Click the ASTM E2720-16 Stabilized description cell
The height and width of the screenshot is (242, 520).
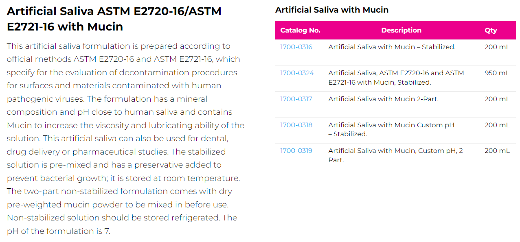click(396, 78)
